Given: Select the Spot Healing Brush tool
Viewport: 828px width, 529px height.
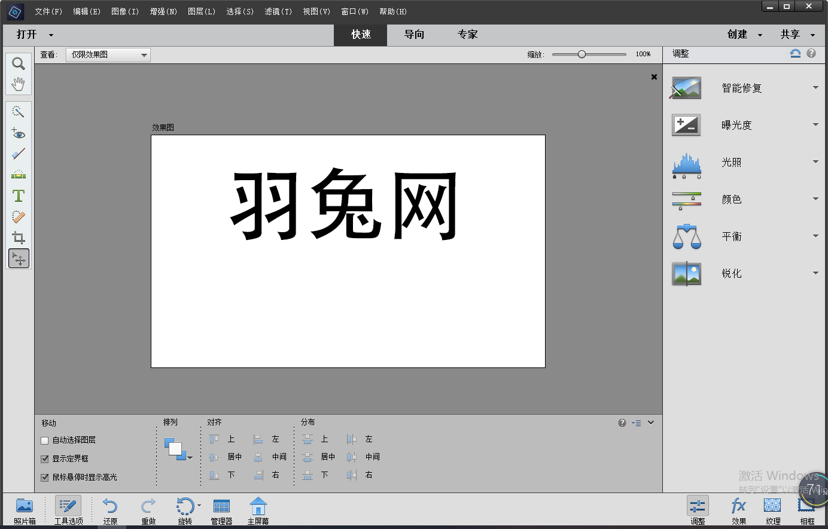Looking at the screenshot, I should (19, 217).
